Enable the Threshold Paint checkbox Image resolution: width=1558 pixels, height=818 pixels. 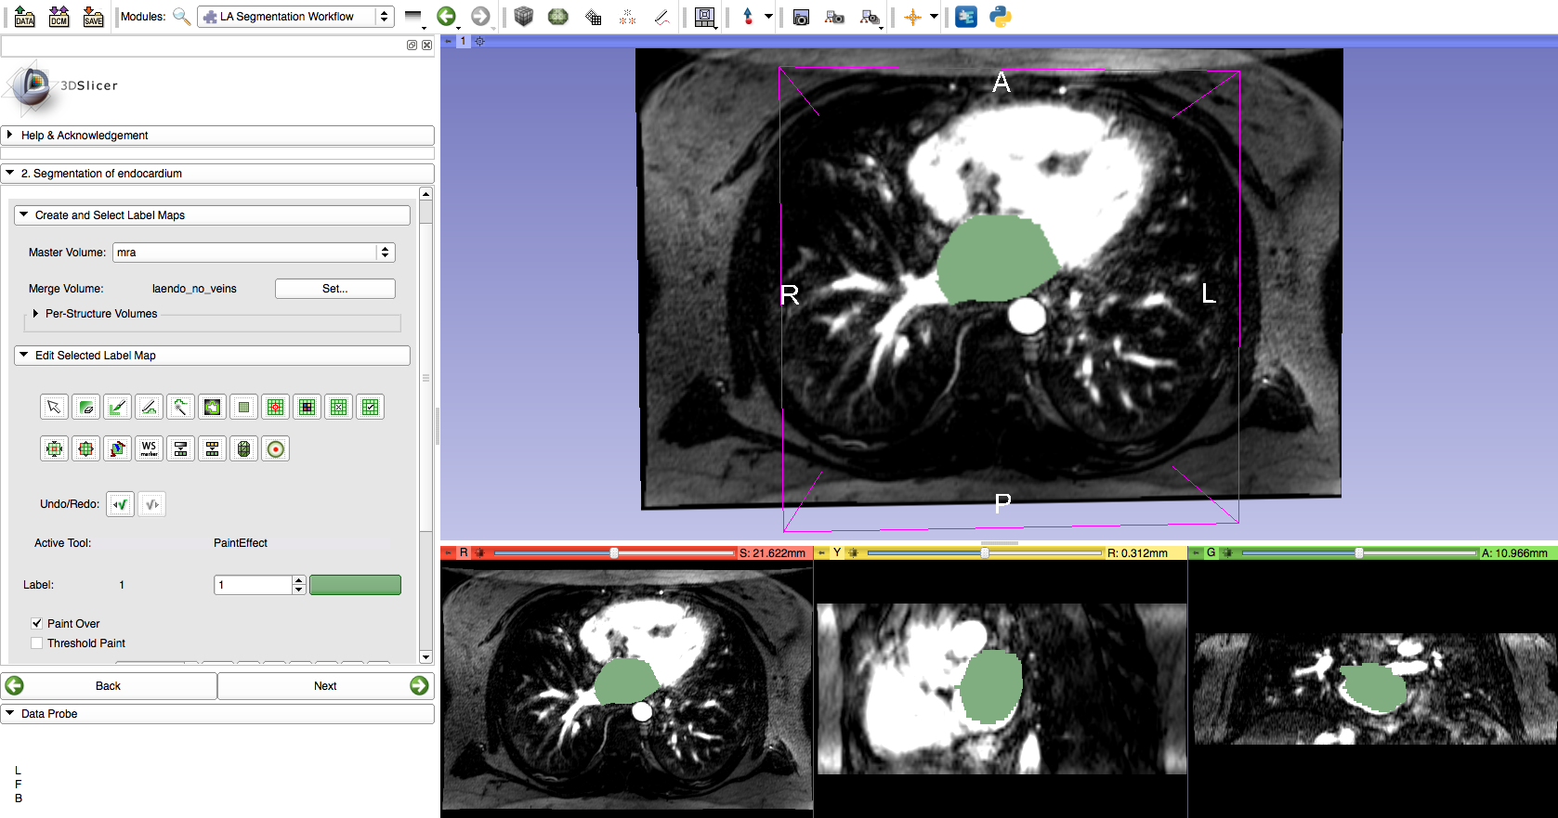(x=37, y=643)
